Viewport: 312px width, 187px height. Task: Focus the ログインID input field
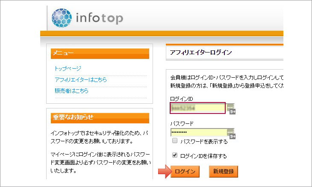(197, 108)
